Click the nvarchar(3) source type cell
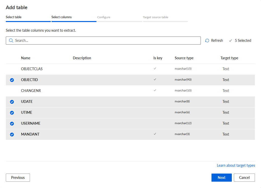Viewport: 261px width, 188px height. point(182,134)
